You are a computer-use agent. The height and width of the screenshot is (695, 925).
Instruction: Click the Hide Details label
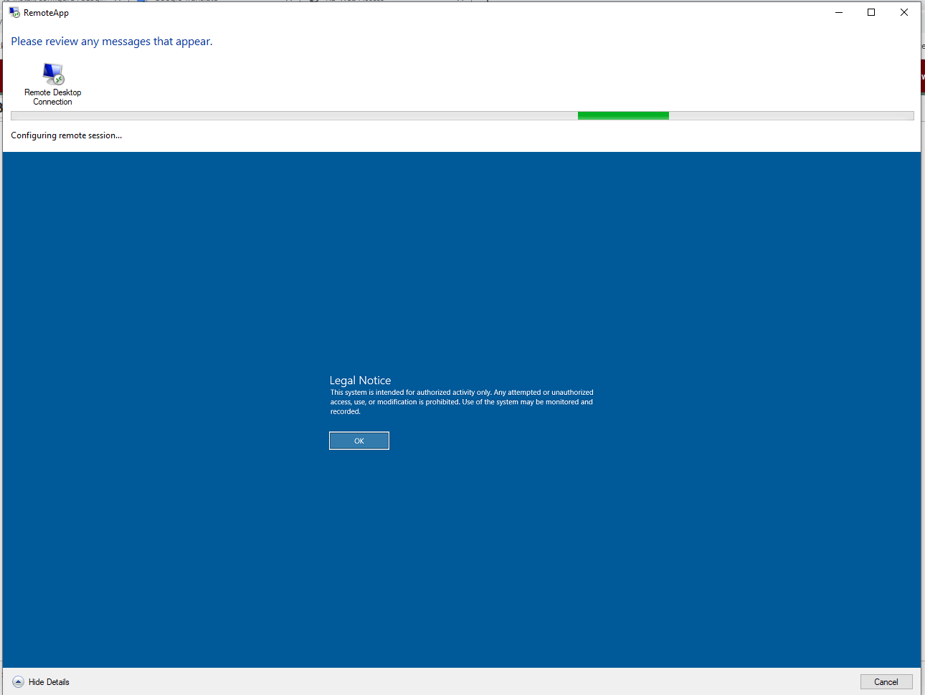pyautogui.click(x=48, y=681)
